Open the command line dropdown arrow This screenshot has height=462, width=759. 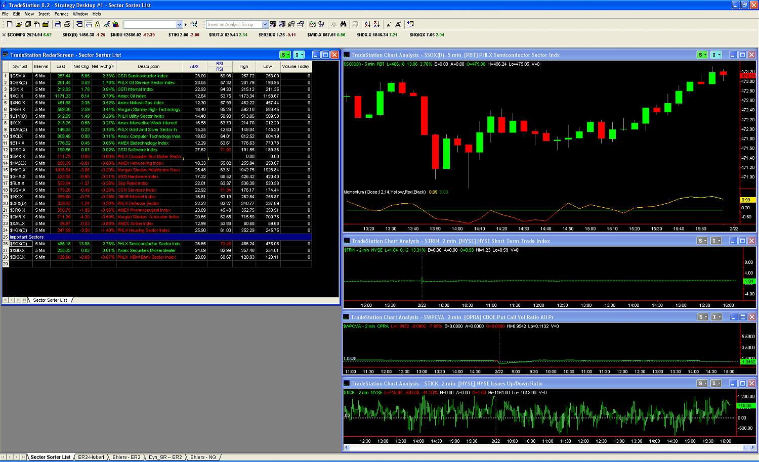click(179, 24)
